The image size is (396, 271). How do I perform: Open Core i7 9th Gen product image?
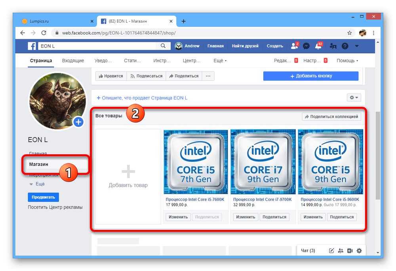click(263, 162)
